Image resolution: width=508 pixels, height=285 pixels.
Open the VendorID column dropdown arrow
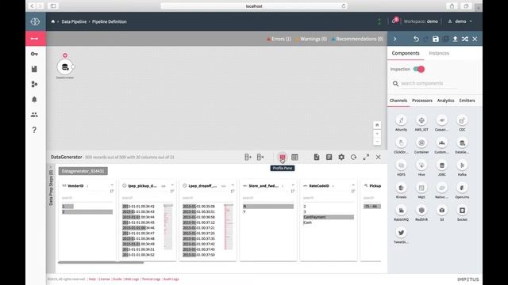click(x=112, y=185)
